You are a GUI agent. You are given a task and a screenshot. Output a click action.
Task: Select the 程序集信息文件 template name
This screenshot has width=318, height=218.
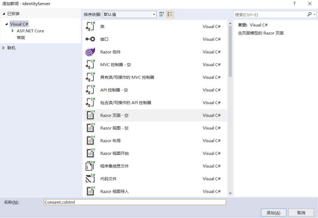tap(114, 166)
